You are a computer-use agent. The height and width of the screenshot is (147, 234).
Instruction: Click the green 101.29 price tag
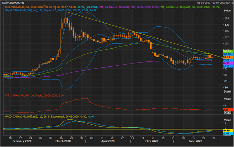coord(228,51)
